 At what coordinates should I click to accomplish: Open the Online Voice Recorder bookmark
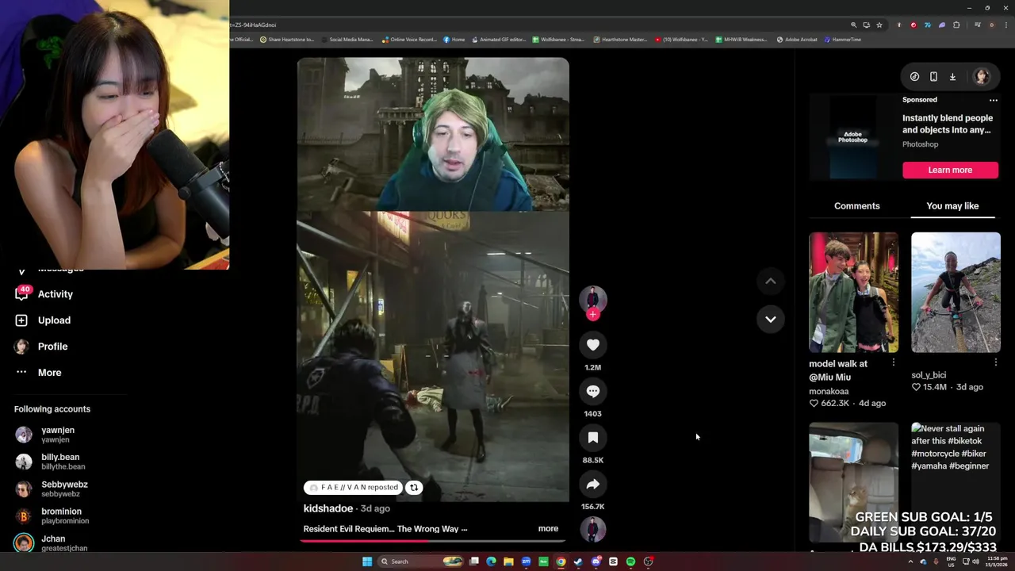(409, 40)
